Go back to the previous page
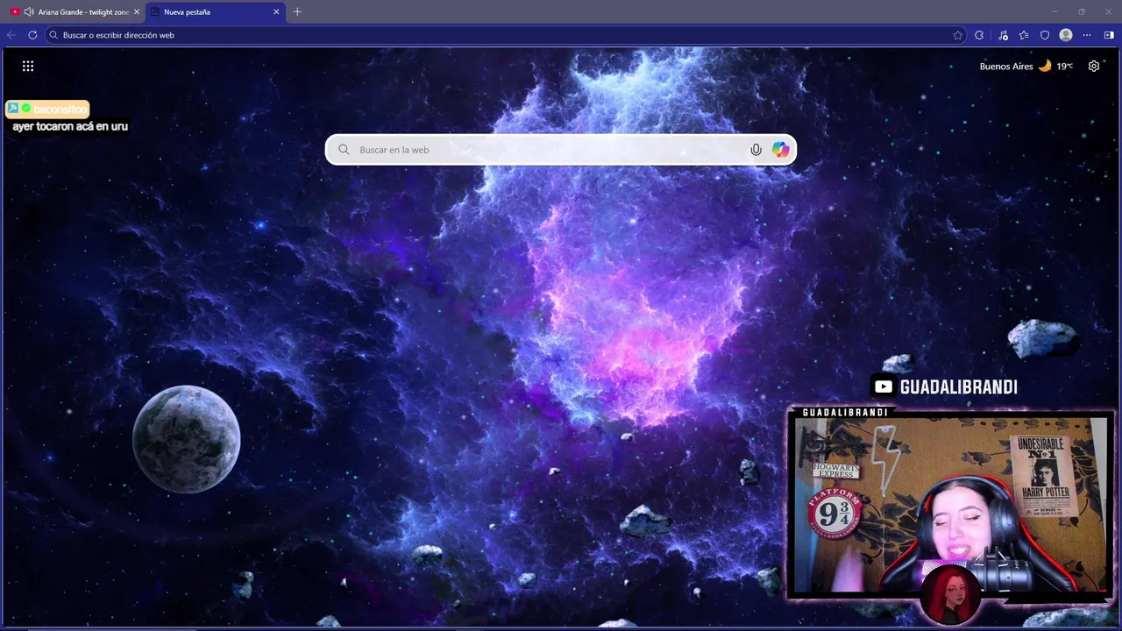This screenshot has height=631, width=1122. tap(11, 35)
